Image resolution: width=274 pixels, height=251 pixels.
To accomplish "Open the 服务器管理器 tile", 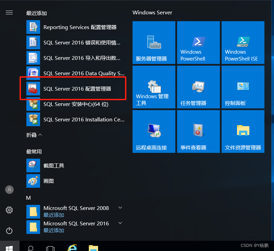I will point(154,42).
